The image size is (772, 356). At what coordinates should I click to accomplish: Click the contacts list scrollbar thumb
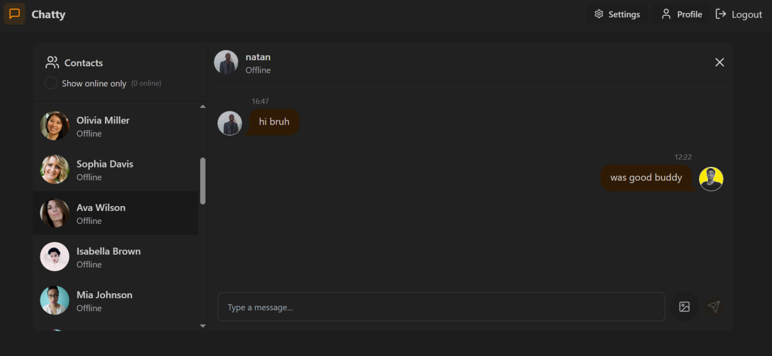click(203, 181)
